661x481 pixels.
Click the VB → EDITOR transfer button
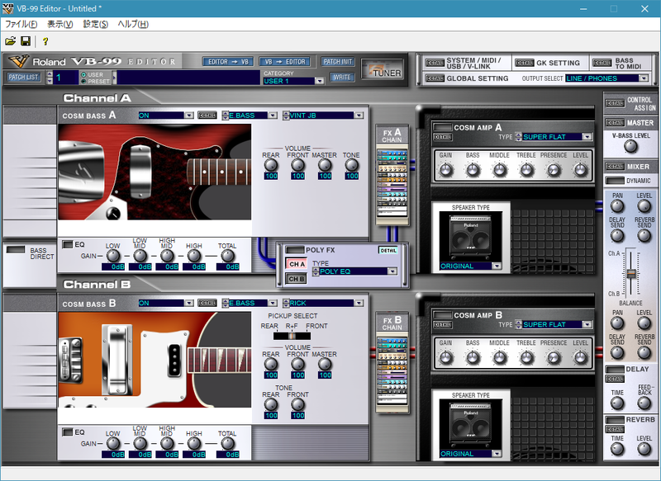pyautogui.click(x=285, y=62)
